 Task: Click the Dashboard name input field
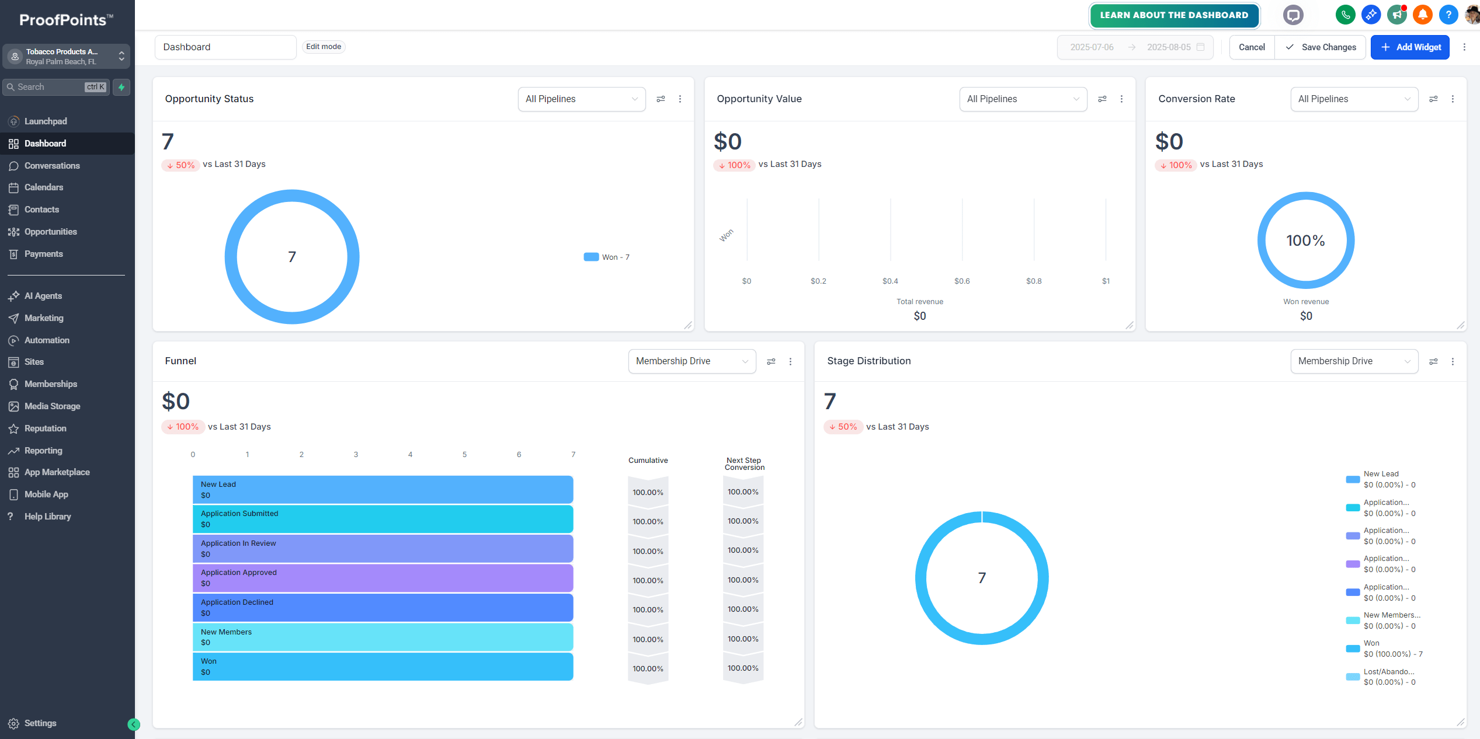tap(225, 47)
